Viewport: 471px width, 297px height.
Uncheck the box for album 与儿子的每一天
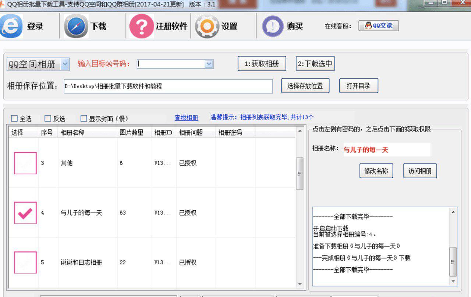point(25,213)
